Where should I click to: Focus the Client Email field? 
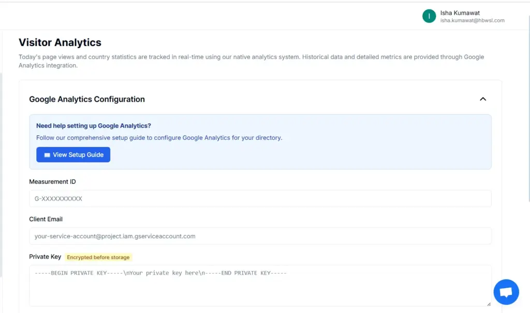click(x=259, y=236)
